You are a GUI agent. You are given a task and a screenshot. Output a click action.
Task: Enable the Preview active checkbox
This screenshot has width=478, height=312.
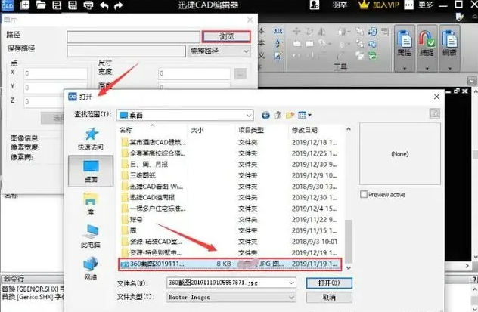[365, 194]
